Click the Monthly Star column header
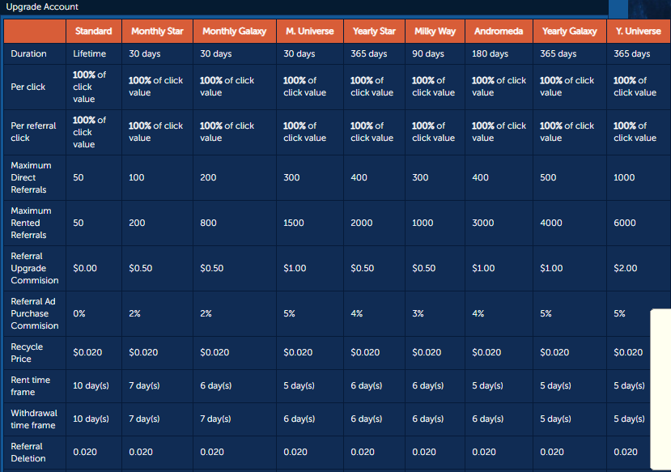Screen dimensions: 671x472 (x=157, y=32)
